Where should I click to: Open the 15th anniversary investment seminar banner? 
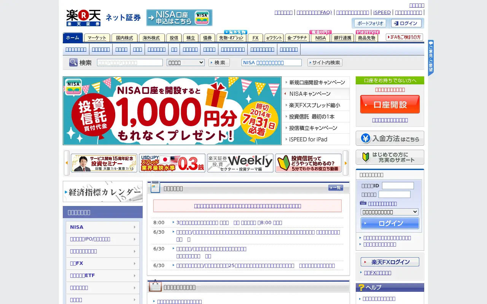(x=104, y=163)
